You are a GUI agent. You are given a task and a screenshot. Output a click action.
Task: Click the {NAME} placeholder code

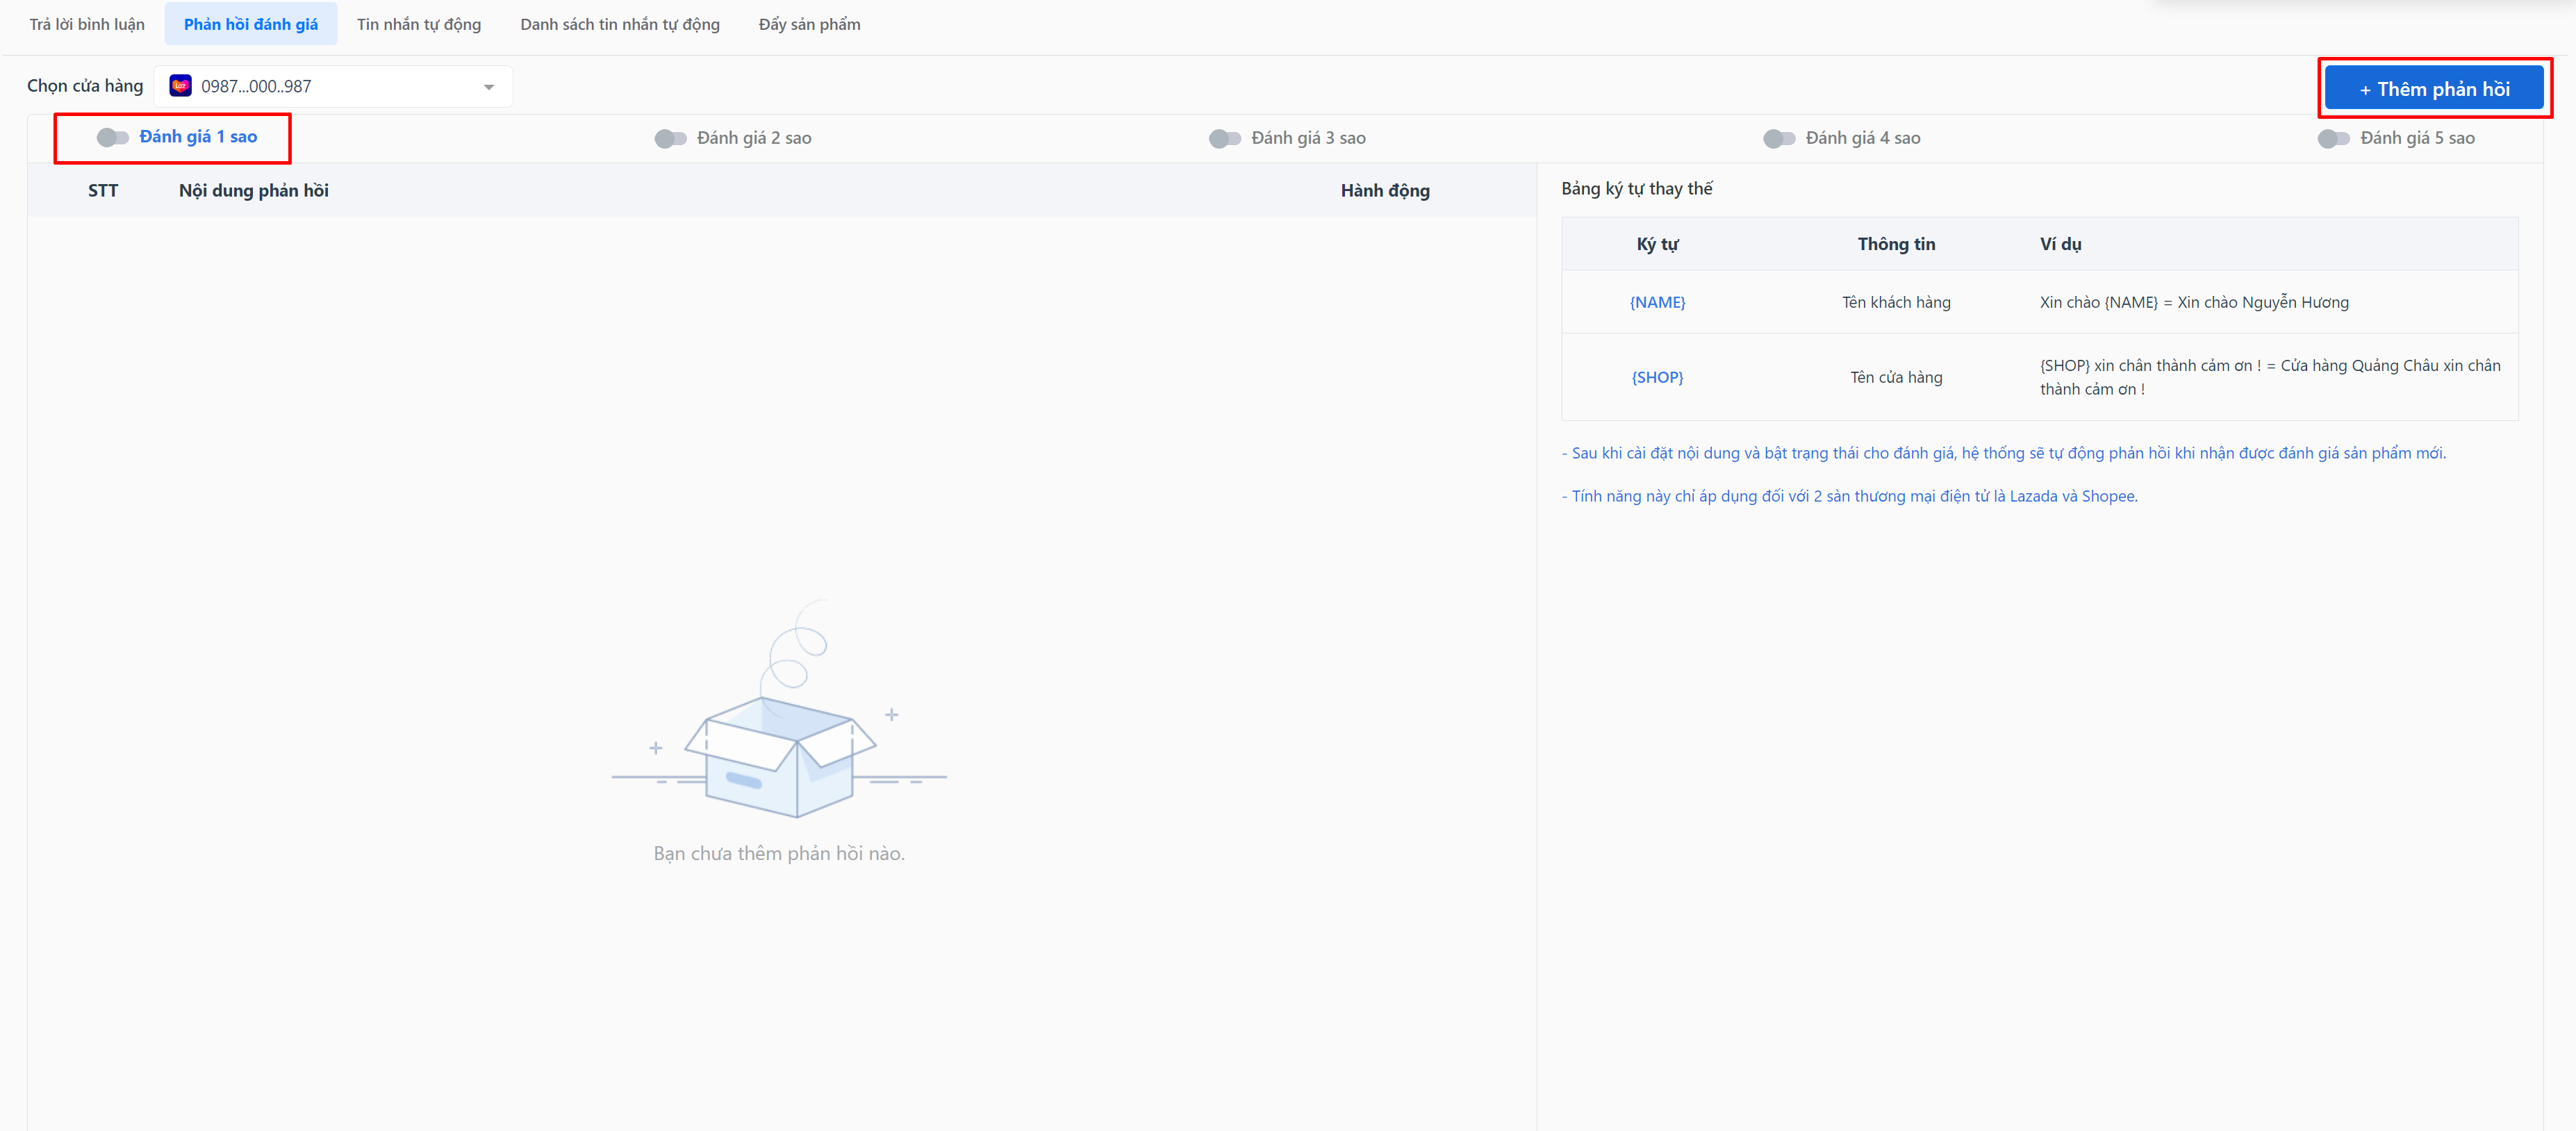[x=1657, y=302]
